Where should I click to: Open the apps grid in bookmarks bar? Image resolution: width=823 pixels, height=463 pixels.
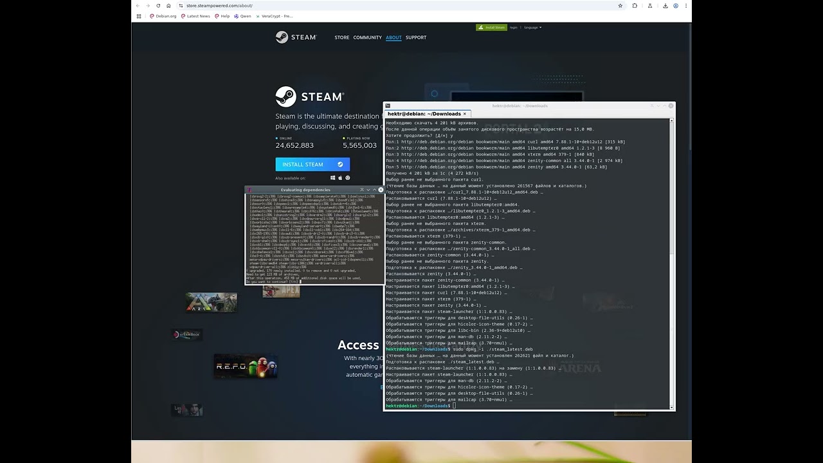pyautogui.click(x=139, y=16)
